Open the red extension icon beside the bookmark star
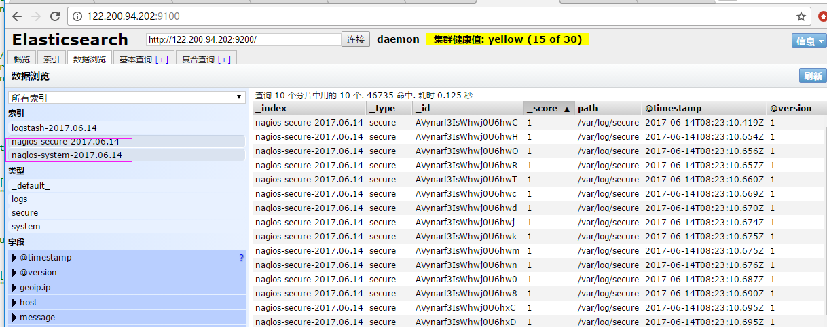This screenshot has width=827, height=327. click(x=822, y=16)
